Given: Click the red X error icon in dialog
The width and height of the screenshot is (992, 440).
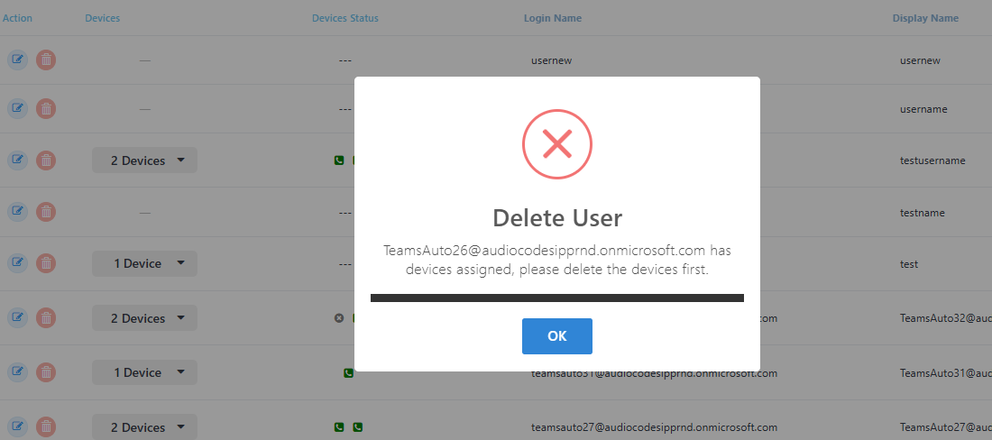Looking at the screenshot, I should pos(557,142).
